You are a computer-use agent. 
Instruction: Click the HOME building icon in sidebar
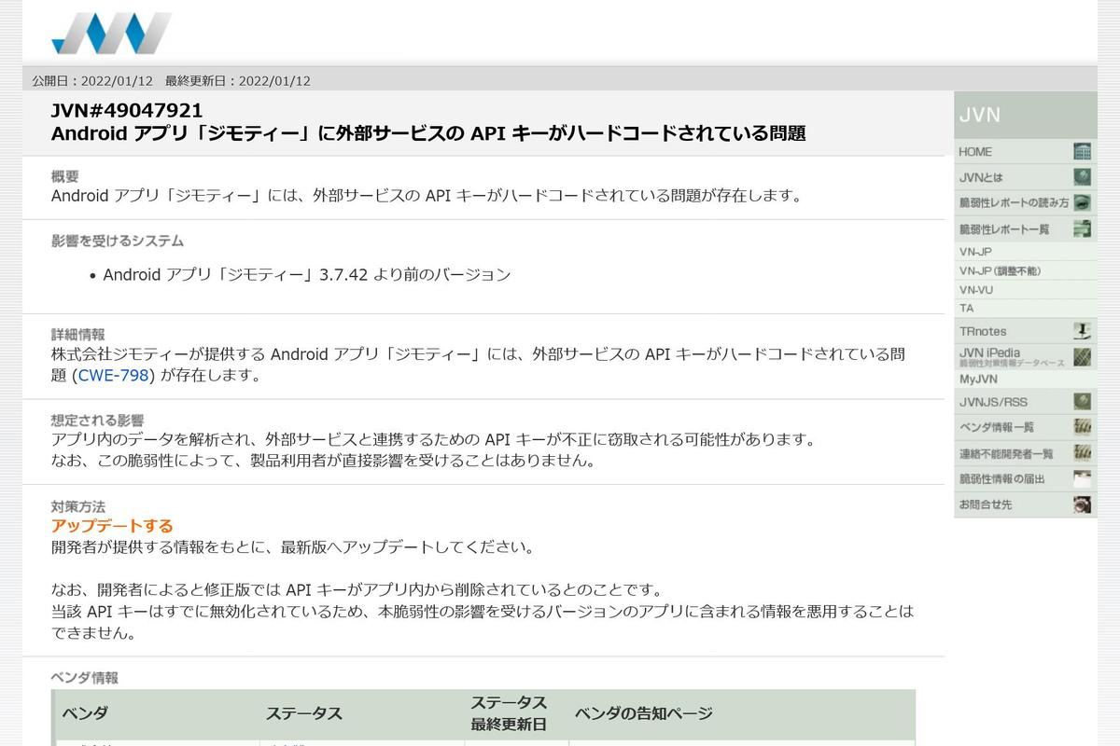1082,152
